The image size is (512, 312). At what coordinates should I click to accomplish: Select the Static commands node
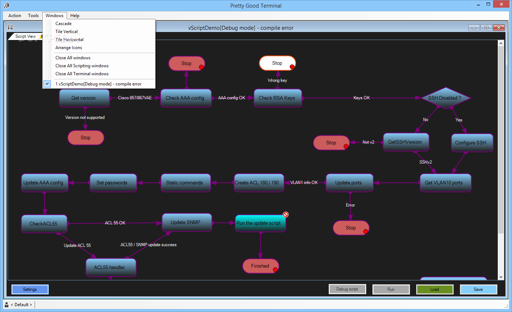tap(186, 183)
